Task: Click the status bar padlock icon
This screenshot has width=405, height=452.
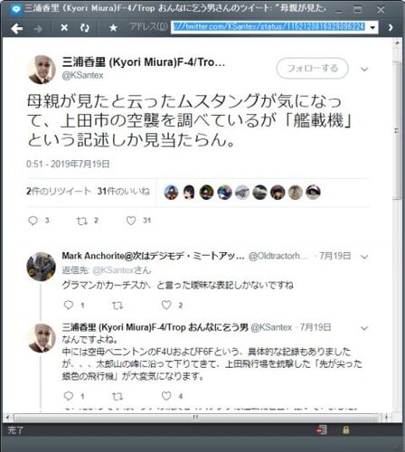Action: [x=345, y=429]
